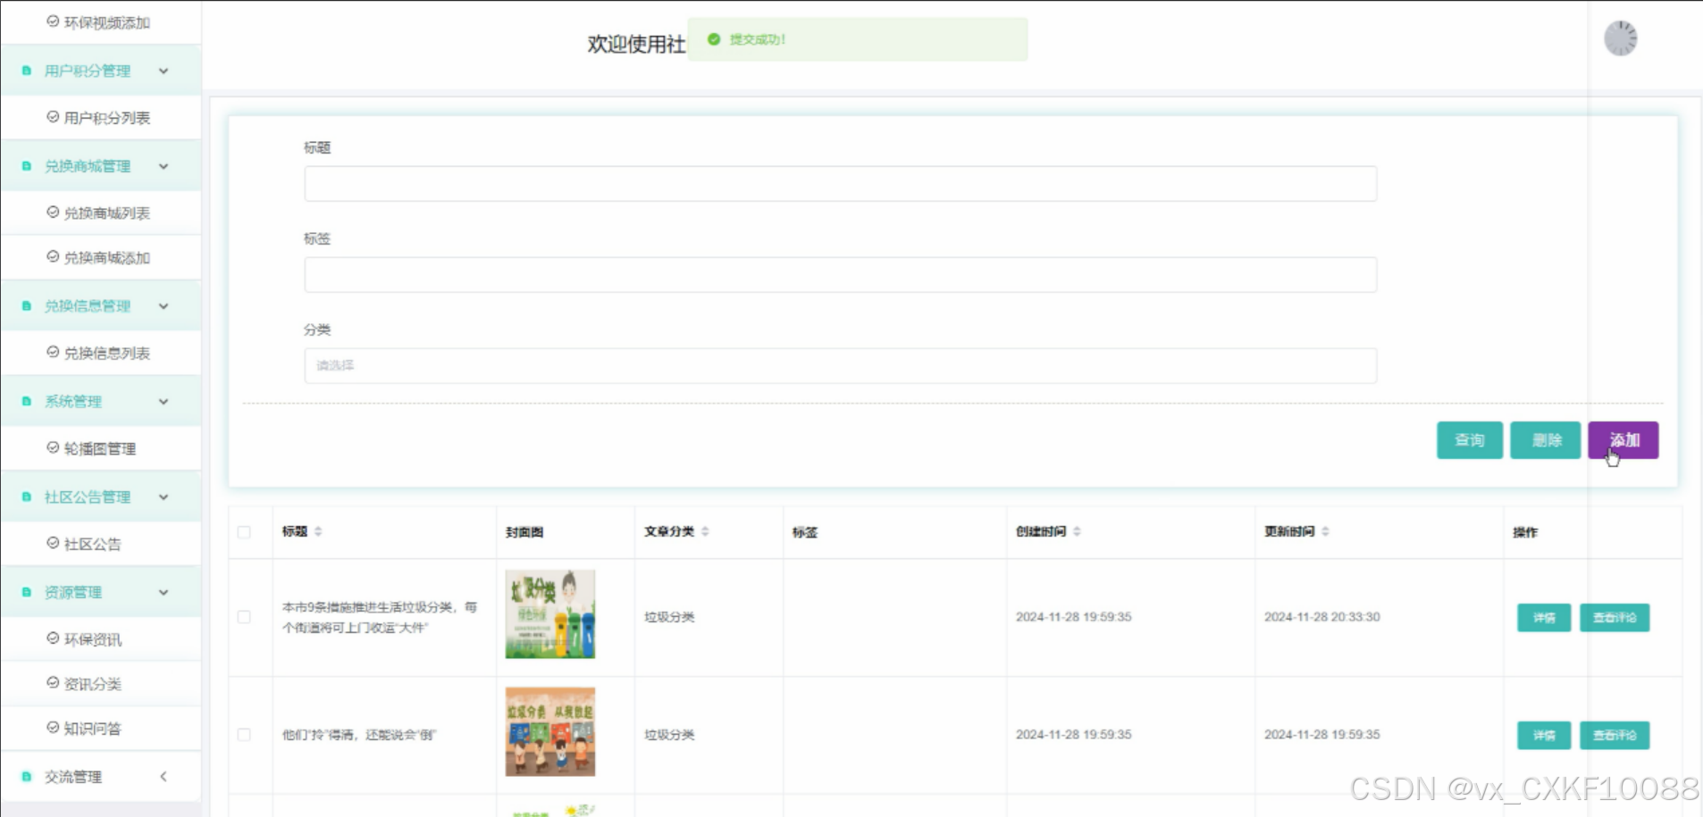The height and width of the screenshot is (817, 1703).
Task: Toggle the select-all checkbox in table header
Action: (244, 532)
